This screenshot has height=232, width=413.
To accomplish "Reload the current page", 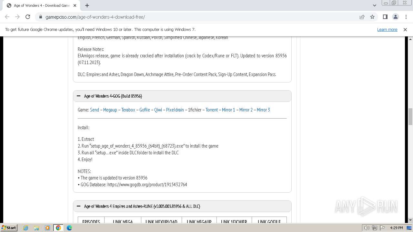I will click(28, 17).
